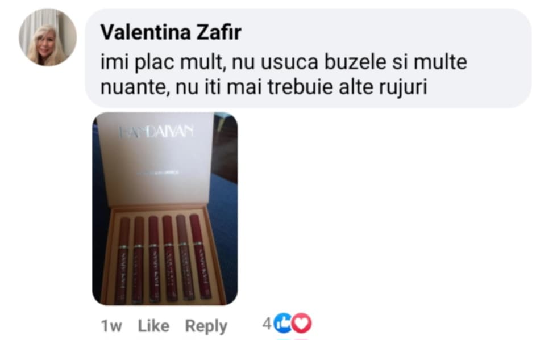Click the third lipstick tube from left
This screenshot has height=340, width=557.
[x=154, y=259]
